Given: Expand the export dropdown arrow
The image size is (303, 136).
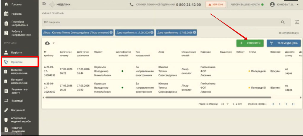Looking at the screenshot, I should tap(54, 43).
